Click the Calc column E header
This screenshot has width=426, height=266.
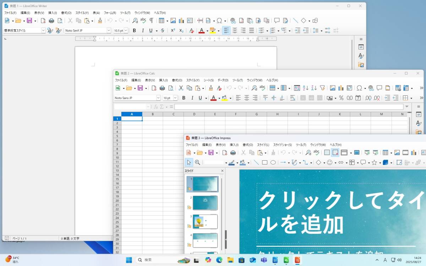tap(215, 114)
